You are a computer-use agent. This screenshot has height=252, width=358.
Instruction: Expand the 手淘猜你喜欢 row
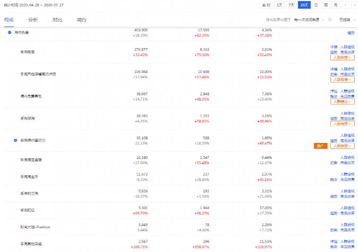coord(15,140)
